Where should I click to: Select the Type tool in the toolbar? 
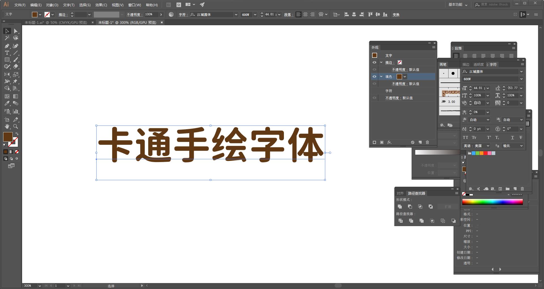click(x=7, y=53)
